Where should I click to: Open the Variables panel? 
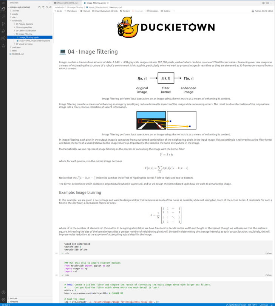pyautogui.click(x=153, y=11)
